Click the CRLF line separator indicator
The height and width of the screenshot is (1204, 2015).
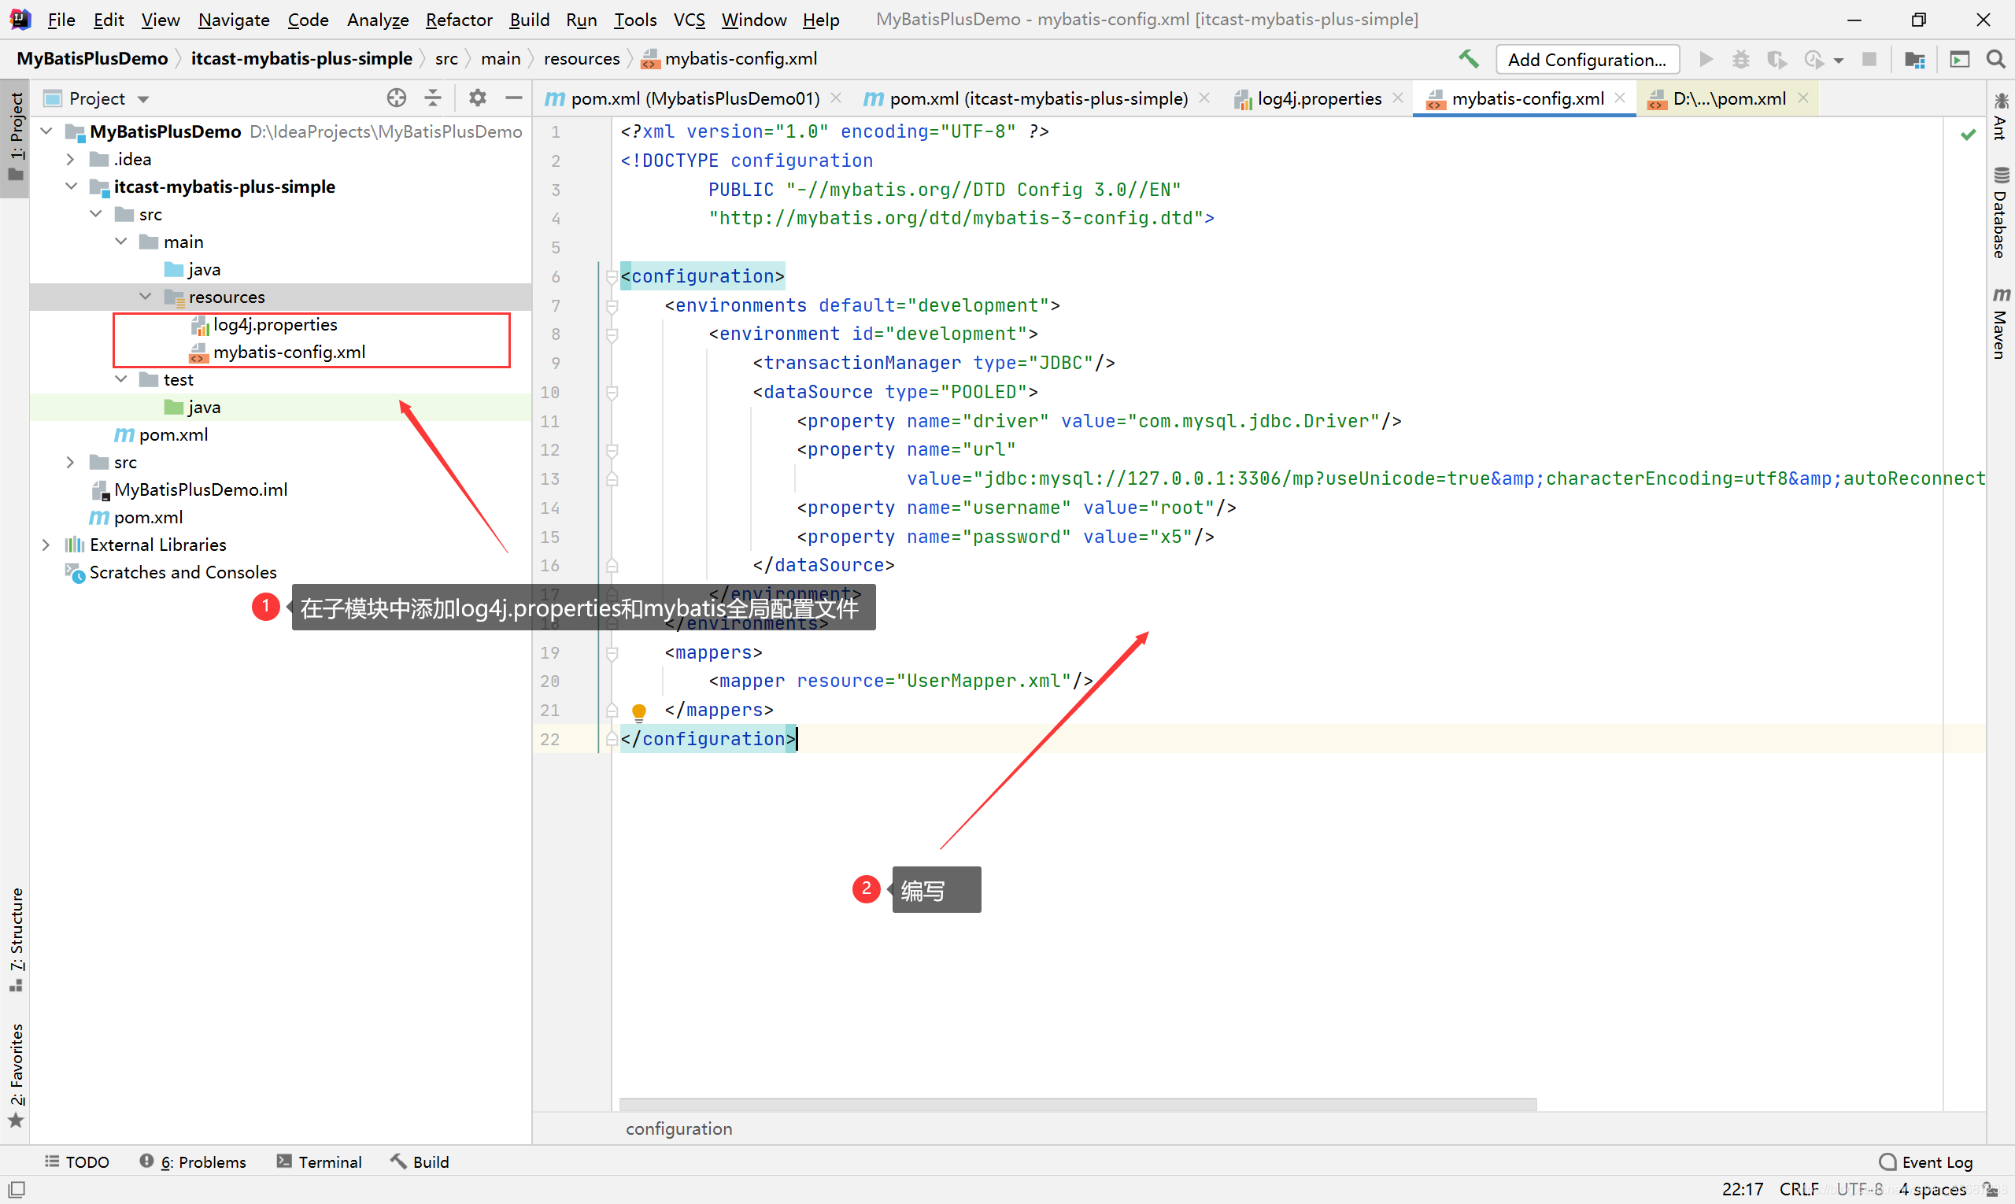(1799, 1189)
